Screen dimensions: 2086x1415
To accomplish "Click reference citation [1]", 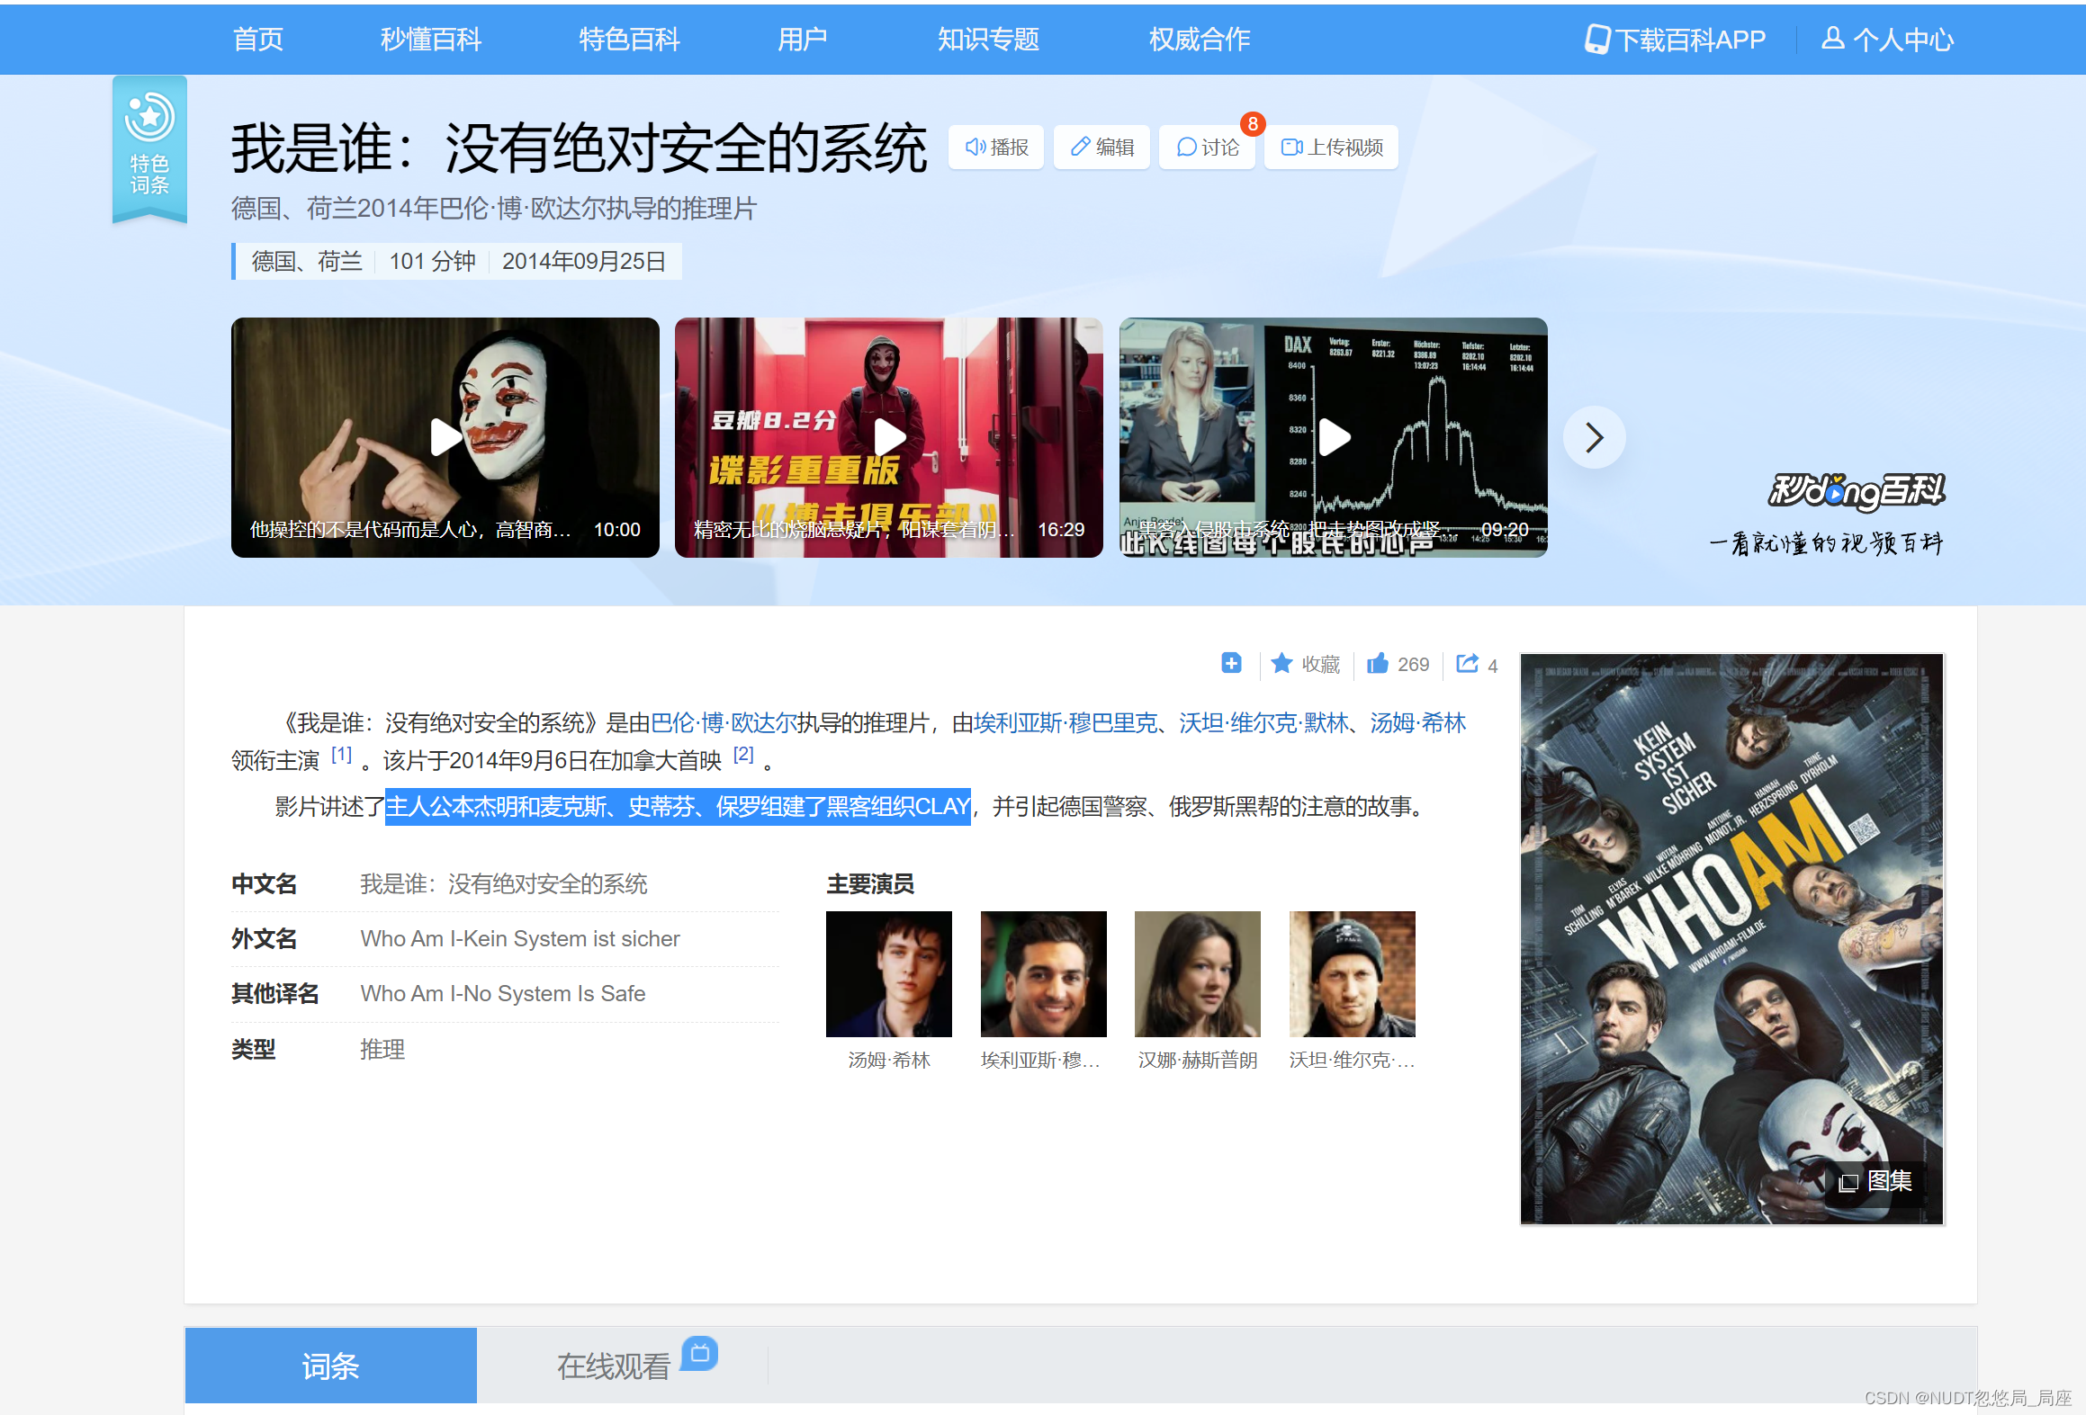I will pyautogui.click(x=341, y=756).
